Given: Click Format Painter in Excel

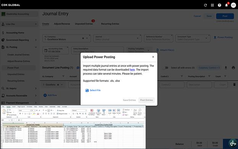Looking at the screenshot, I should pos(12,115).
